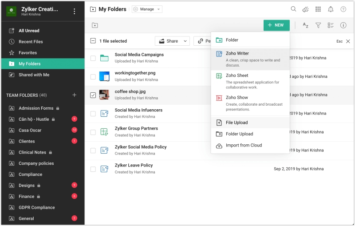Viewport: 355px width, 226px height.
Task: Add a team folder with plus icon
Action: [x=74, y=95]
